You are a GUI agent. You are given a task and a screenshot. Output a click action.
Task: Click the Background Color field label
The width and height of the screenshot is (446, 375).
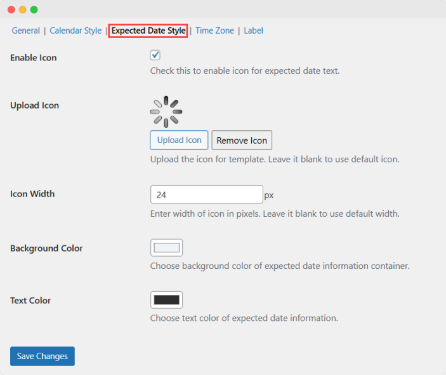46,249
